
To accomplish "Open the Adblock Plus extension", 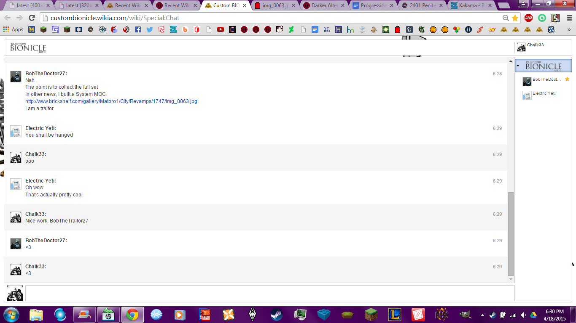I will 528,18.
